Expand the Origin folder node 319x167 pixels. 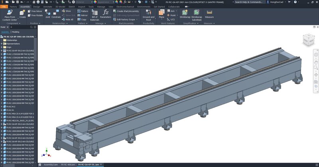2,47
